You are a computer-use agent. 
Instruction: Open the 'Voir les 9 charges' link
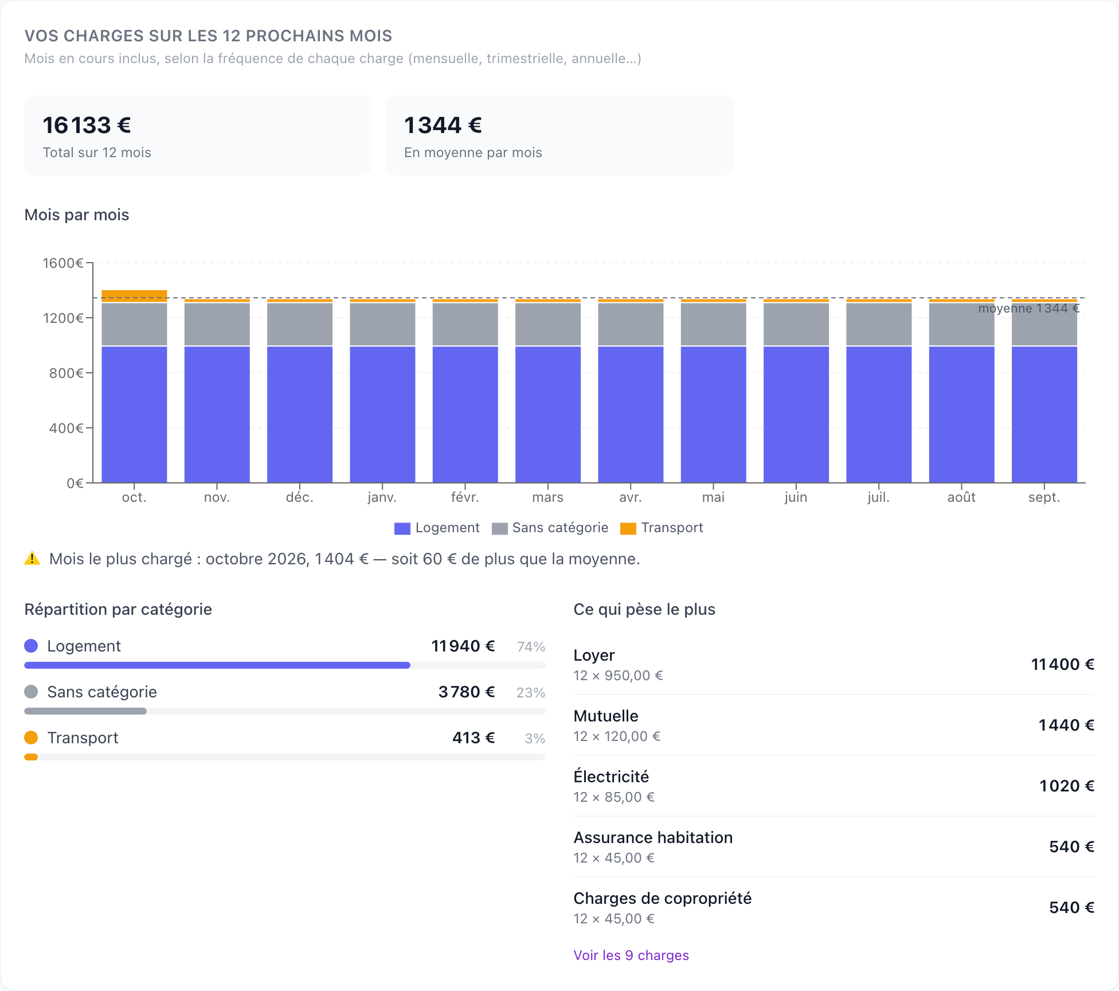coord(631,955)
